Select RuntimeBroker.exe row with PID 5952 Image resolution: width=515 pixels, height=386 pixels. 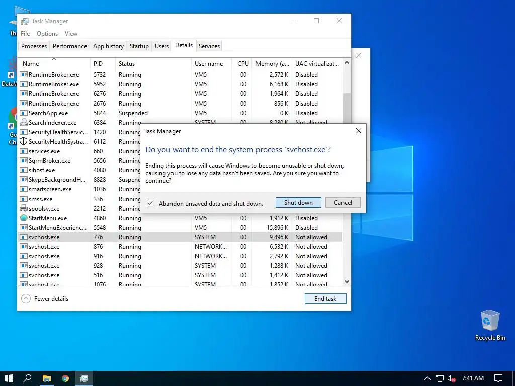pyautogui.click(x=181, y=84)
